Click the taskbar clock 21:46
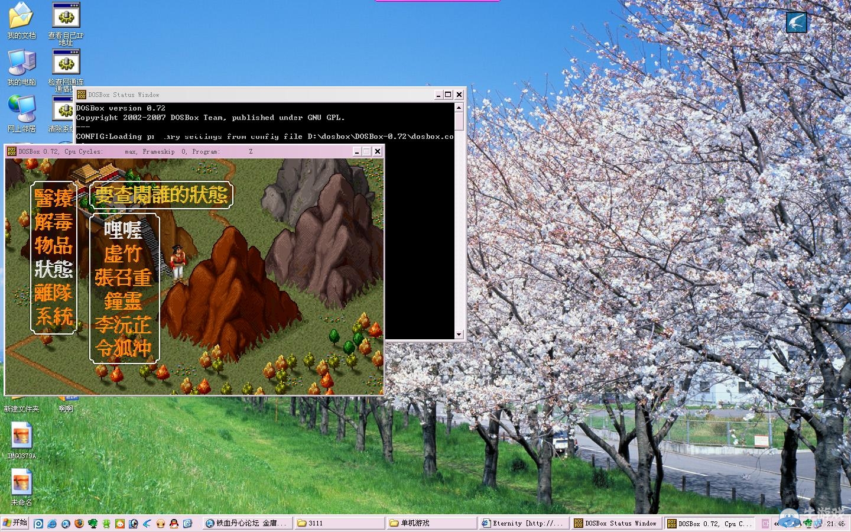 coord(836,524)
